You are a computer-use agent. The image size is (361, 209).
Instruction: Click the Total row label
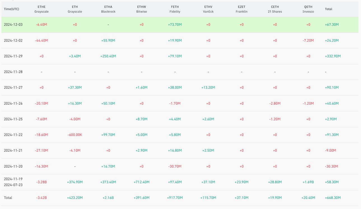8,198
